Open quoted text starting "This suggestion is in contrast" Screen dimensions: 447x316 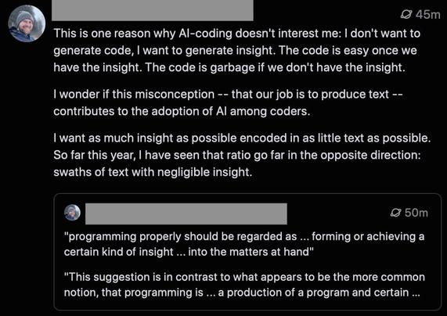tap(244, 285)
